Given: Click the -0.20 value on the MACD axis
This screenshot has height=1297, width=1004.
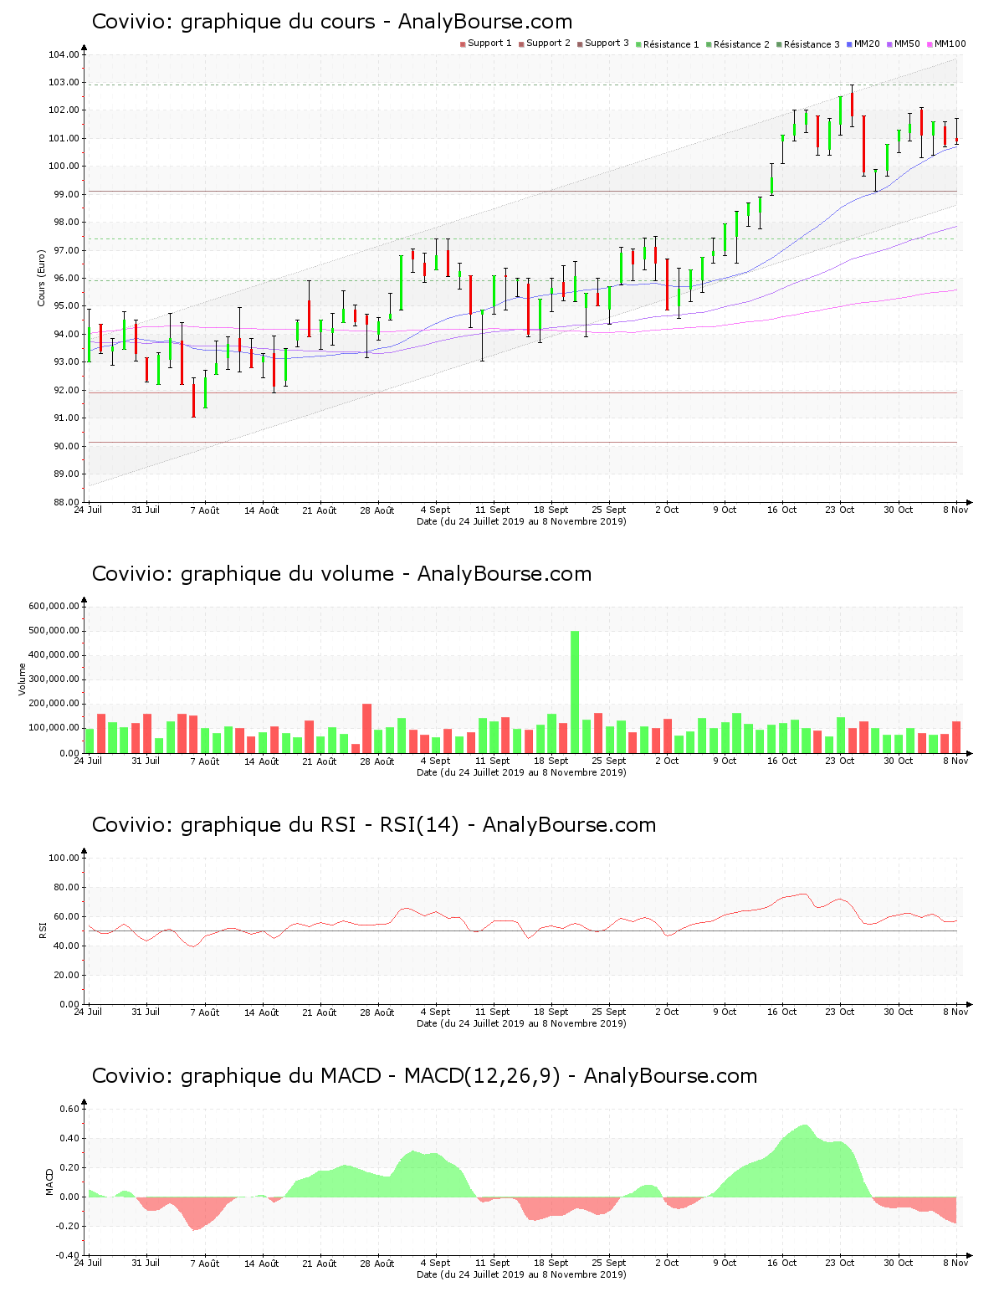Looking at the screenshot, I should click(68, 1226).
